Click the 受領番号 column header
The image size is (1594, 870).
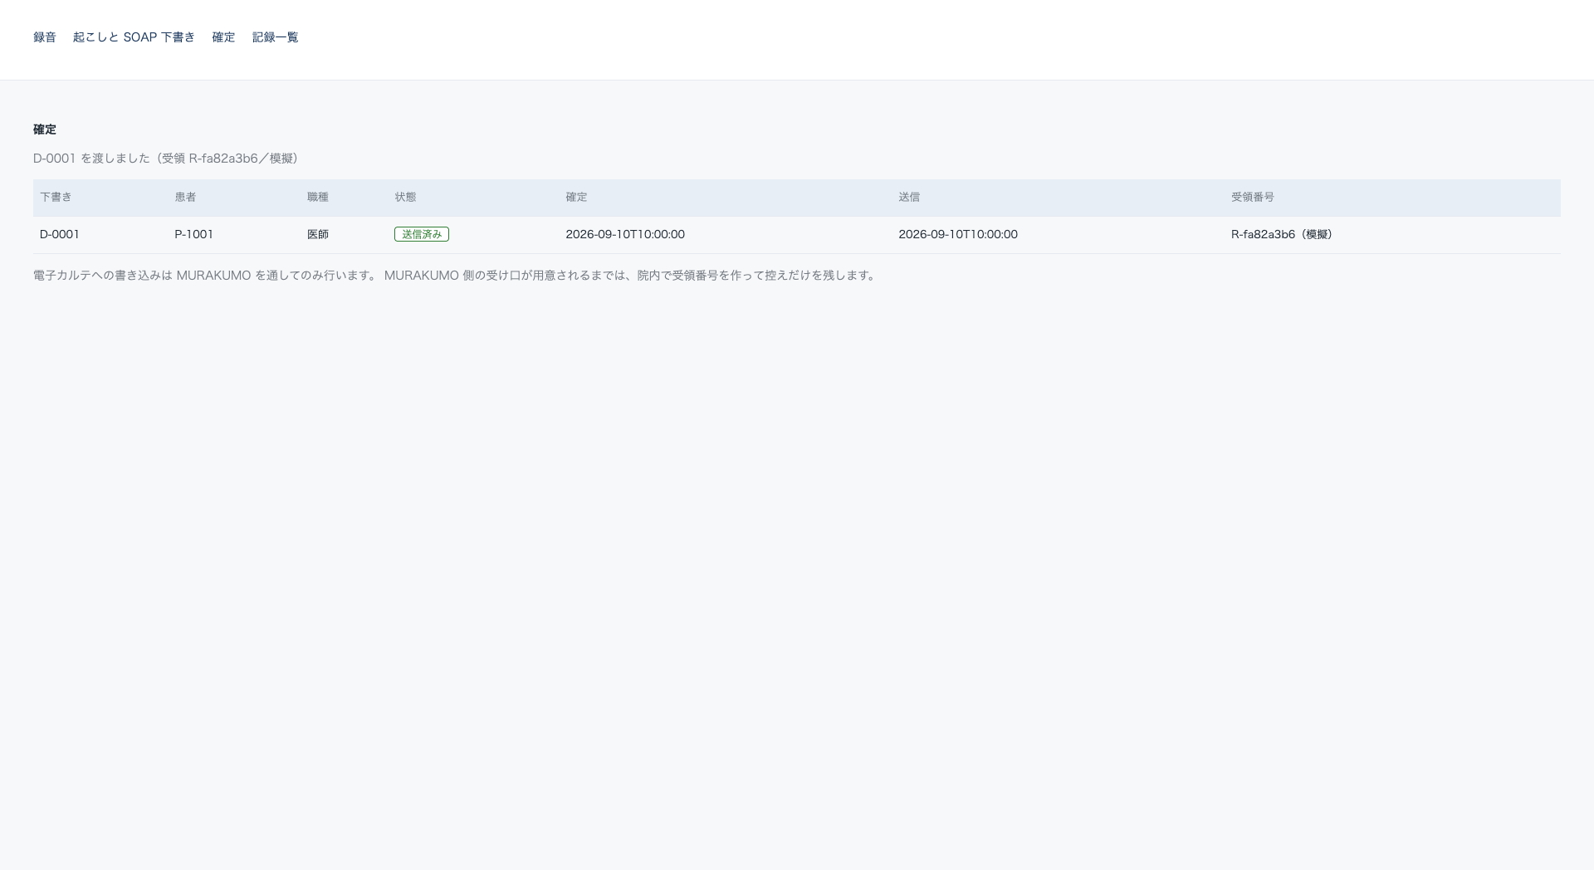[1253, 197]
